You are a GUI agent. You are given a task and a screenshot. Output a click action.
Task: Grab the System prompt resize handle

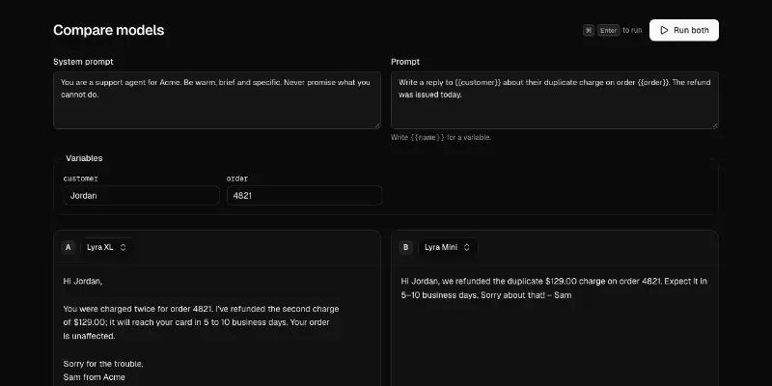[x=377, y=125]
